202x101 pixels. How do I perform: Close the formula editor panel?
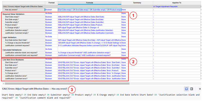pyautogui.click(x=200, y=89)
